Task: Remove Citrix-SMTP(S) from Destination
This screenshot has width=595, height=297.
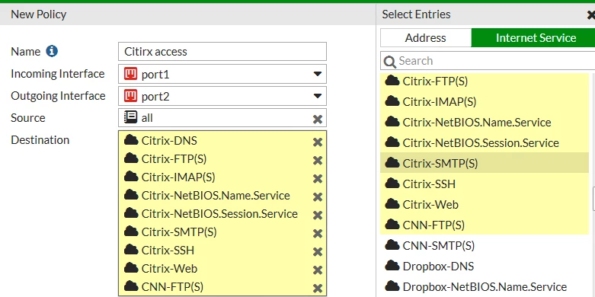Action: coord(318,233)
